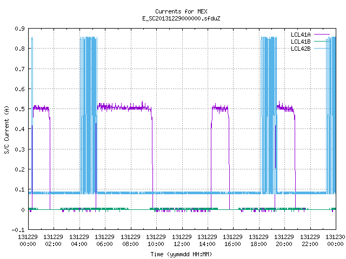Image resolution: width=346 pixels, height=259 pixels.
Task: Click the 131229 04:00 x-axis tick label
Action: [79, 241]
